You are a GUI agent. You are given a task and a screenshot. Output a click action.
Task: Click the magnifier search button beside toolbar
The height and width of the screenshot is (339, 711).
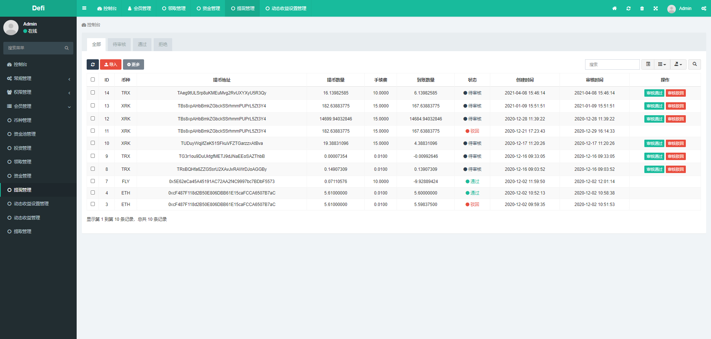(x=694, y=64)
